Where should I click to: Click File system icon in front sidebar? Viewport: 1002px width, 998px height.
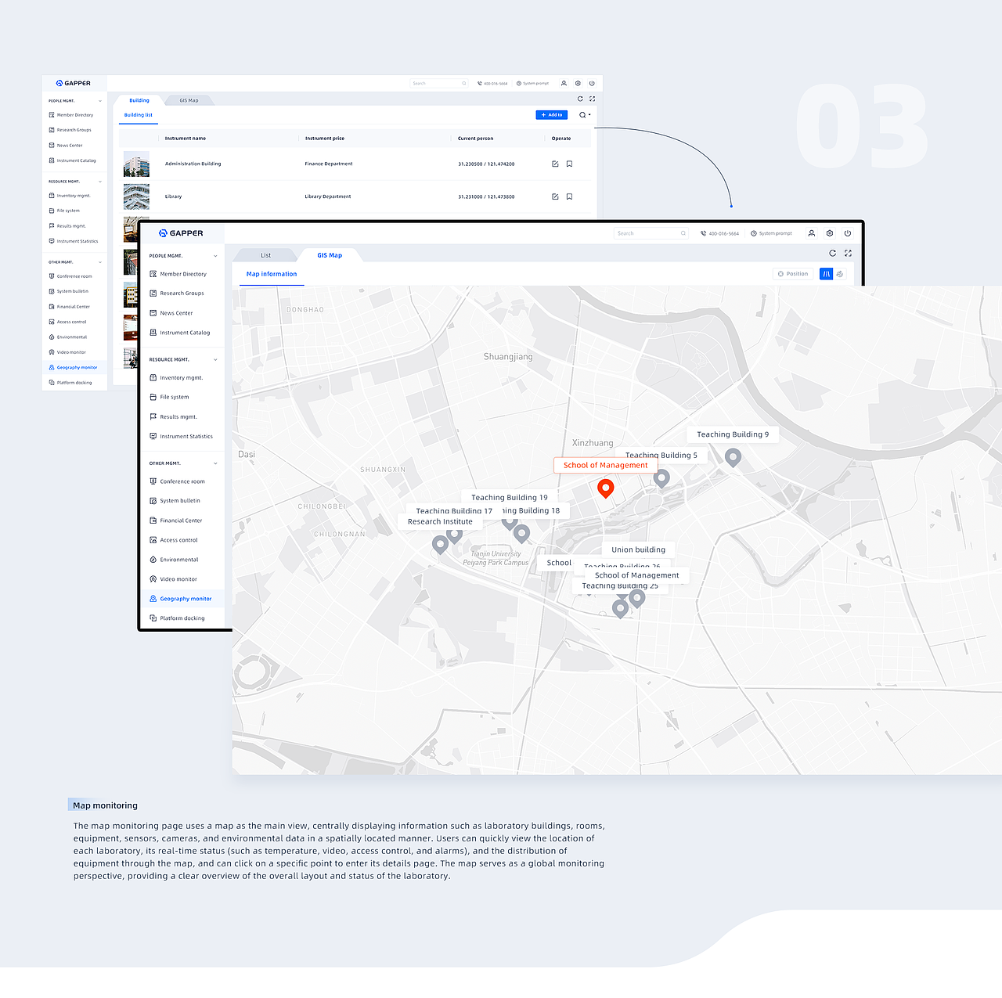click(153, 397)
